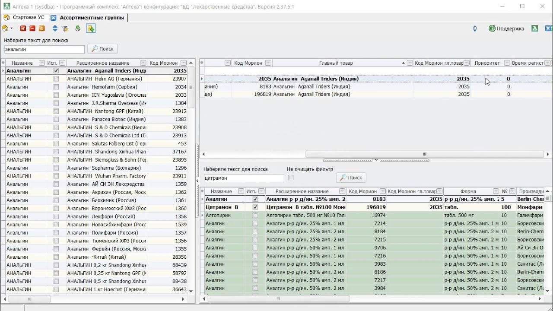553x311 pixels.
Task: Close the Ассортиментные группы tab via X icon
Action: pyautogui.click(x=53, y=18)
